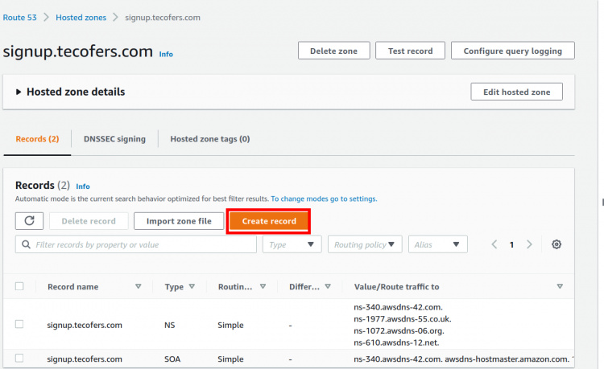
Task: Check the NS record row checkbox
Action: pos(19,324)
